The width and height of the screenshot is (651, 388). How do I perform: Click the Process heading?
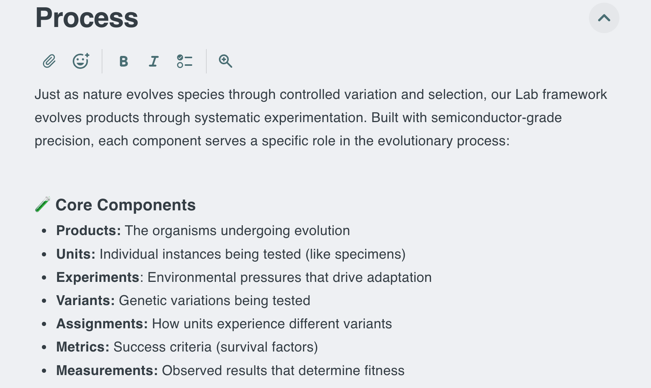(87, 18)
